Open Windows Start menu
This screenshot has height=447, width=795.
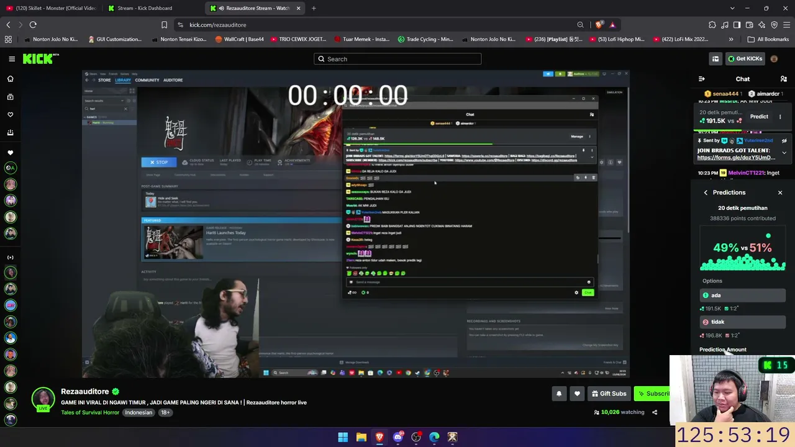343,437
